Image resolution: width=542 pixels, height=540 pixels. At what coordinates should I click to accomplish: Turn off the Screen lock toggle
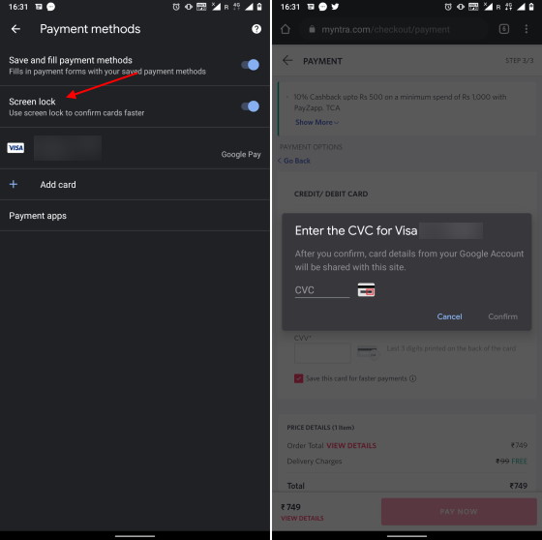coord(251,106)
